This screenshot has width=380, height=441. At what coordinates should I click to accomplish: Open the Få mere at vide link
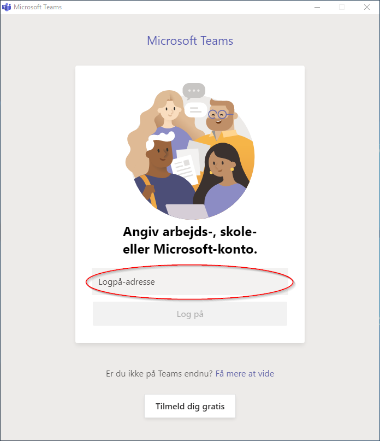point(245,373)
